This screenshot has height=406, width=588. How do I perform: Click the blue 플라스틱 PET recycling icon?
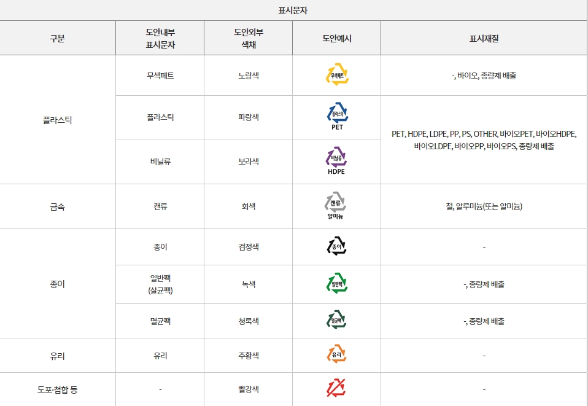pos(337,116)
